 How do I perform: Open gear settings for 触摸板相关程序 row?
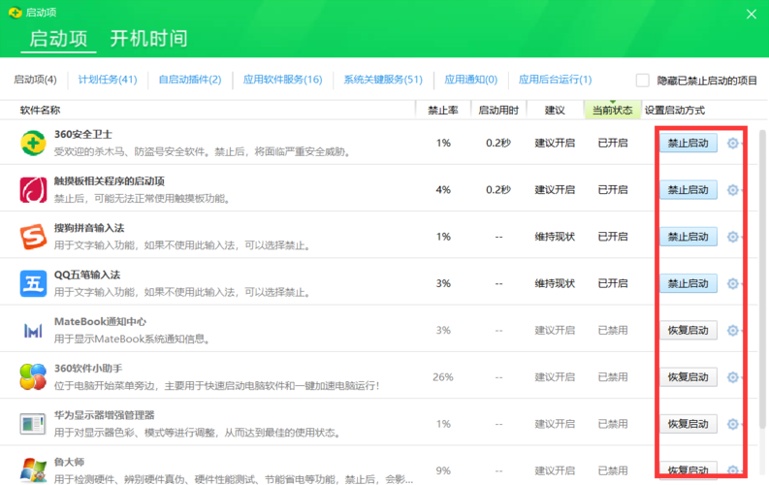[x=733, y=190]
